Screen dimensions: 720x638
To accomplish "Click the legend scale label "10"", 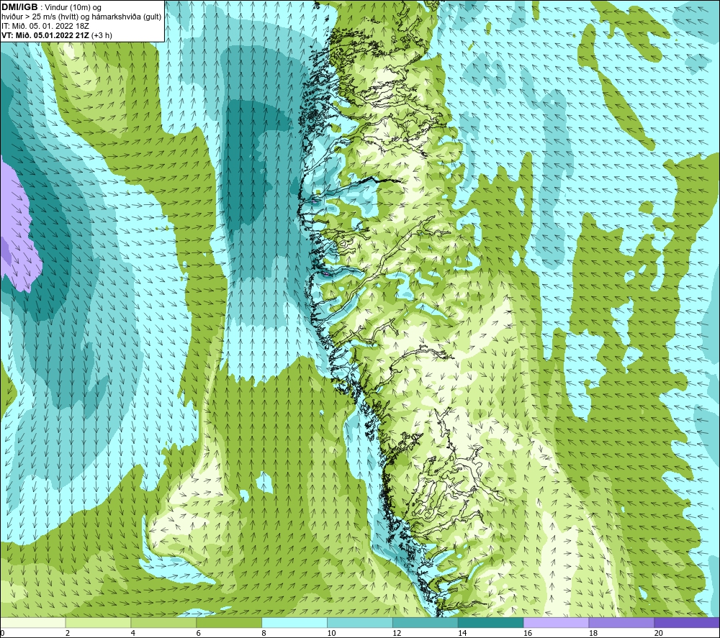I will (331, 633).
